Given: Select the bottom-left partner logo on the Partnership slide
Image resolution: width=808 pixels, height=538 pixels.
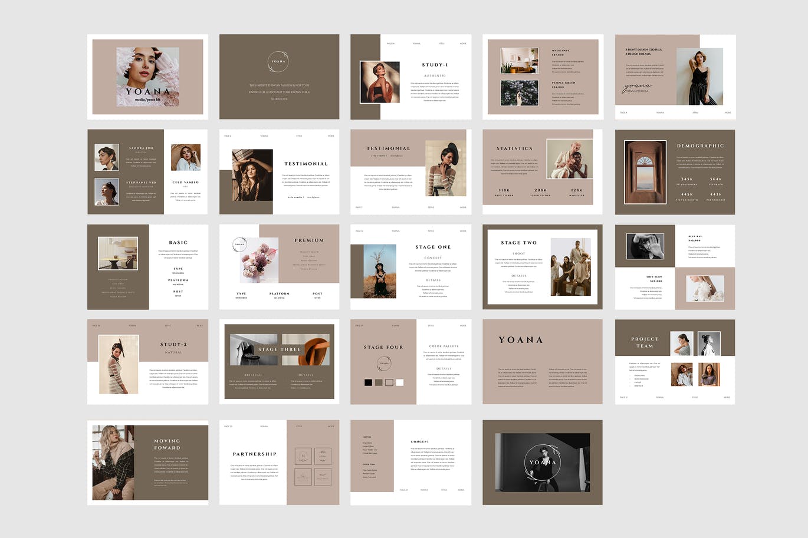Looking at the screenshot, I should point(303,476).
